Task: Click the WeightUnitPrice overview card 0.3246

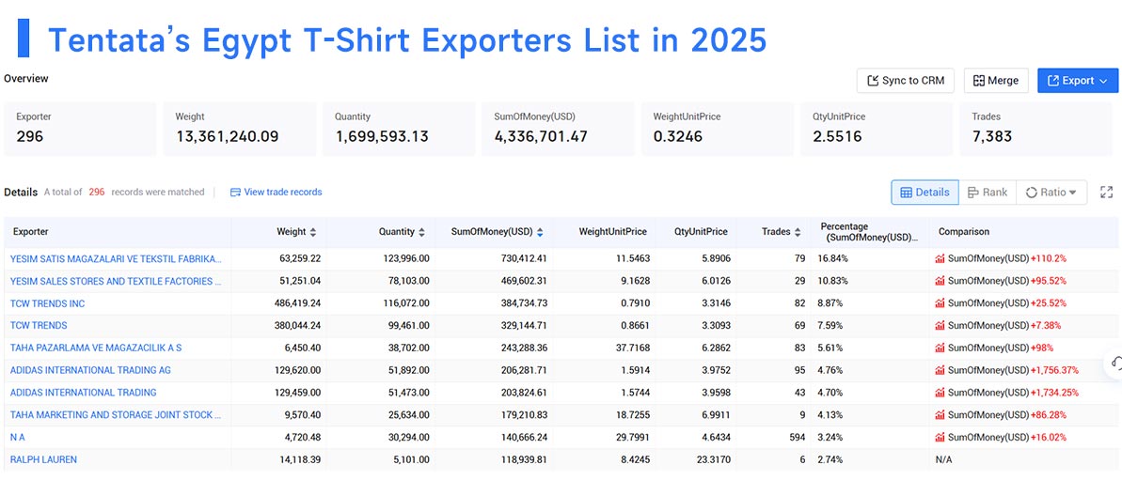Action: point(718,129)
